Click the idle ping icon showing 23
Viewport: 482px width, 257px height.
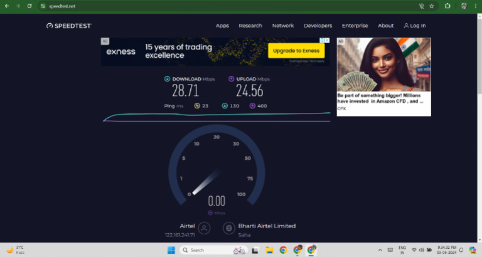(197, 106)
